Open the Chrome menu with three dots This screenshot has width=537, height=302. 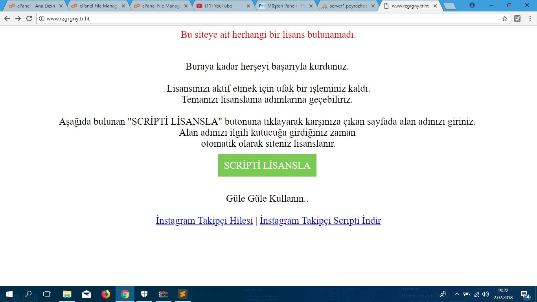coord(529,18)
